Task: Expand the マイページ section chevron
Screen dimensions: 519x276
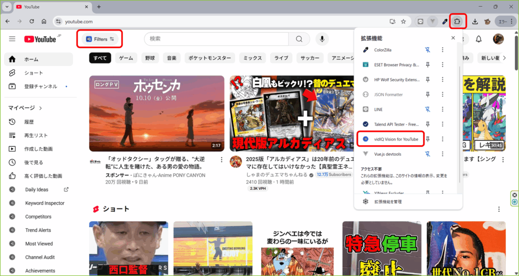Action: pyautogui.click(x=41, y=108)
